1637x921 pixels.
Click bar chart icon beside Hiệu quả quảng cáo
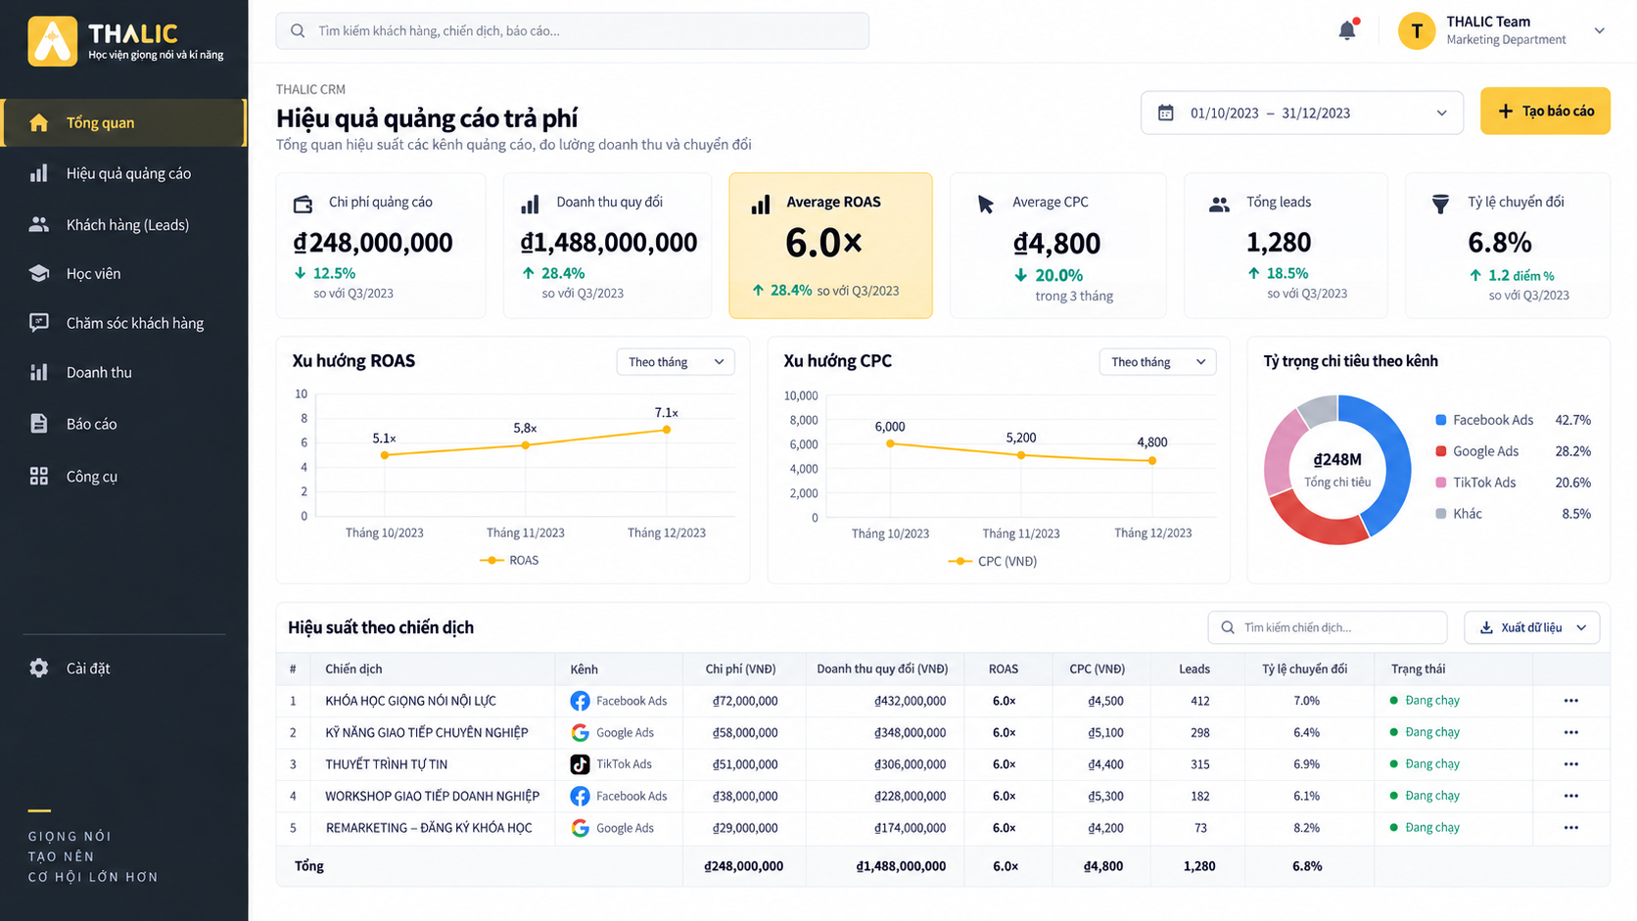click(x=38, y=173)
